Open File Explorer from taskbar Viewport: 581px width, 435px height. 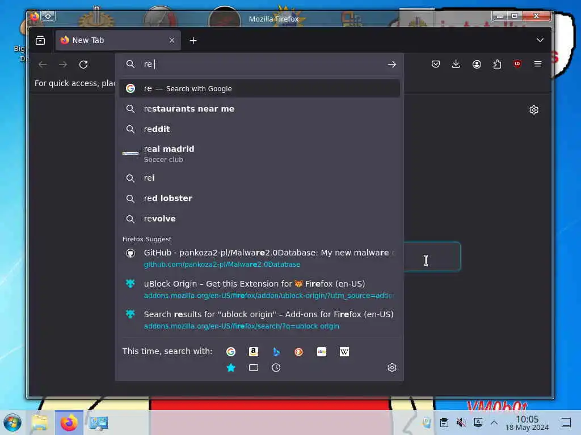40,423
